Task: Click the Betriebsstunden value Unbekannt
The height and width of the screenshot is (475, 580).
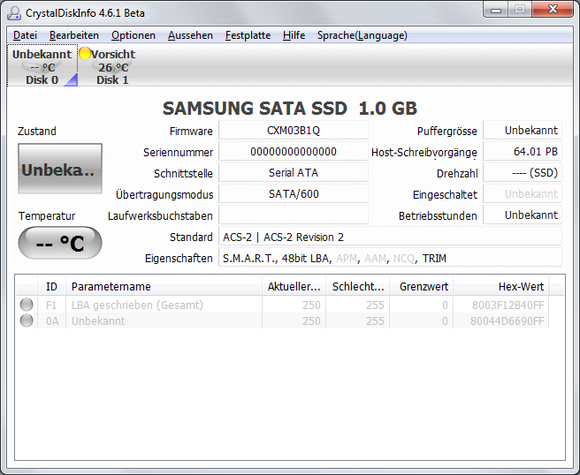Action: tap(523, 215)
